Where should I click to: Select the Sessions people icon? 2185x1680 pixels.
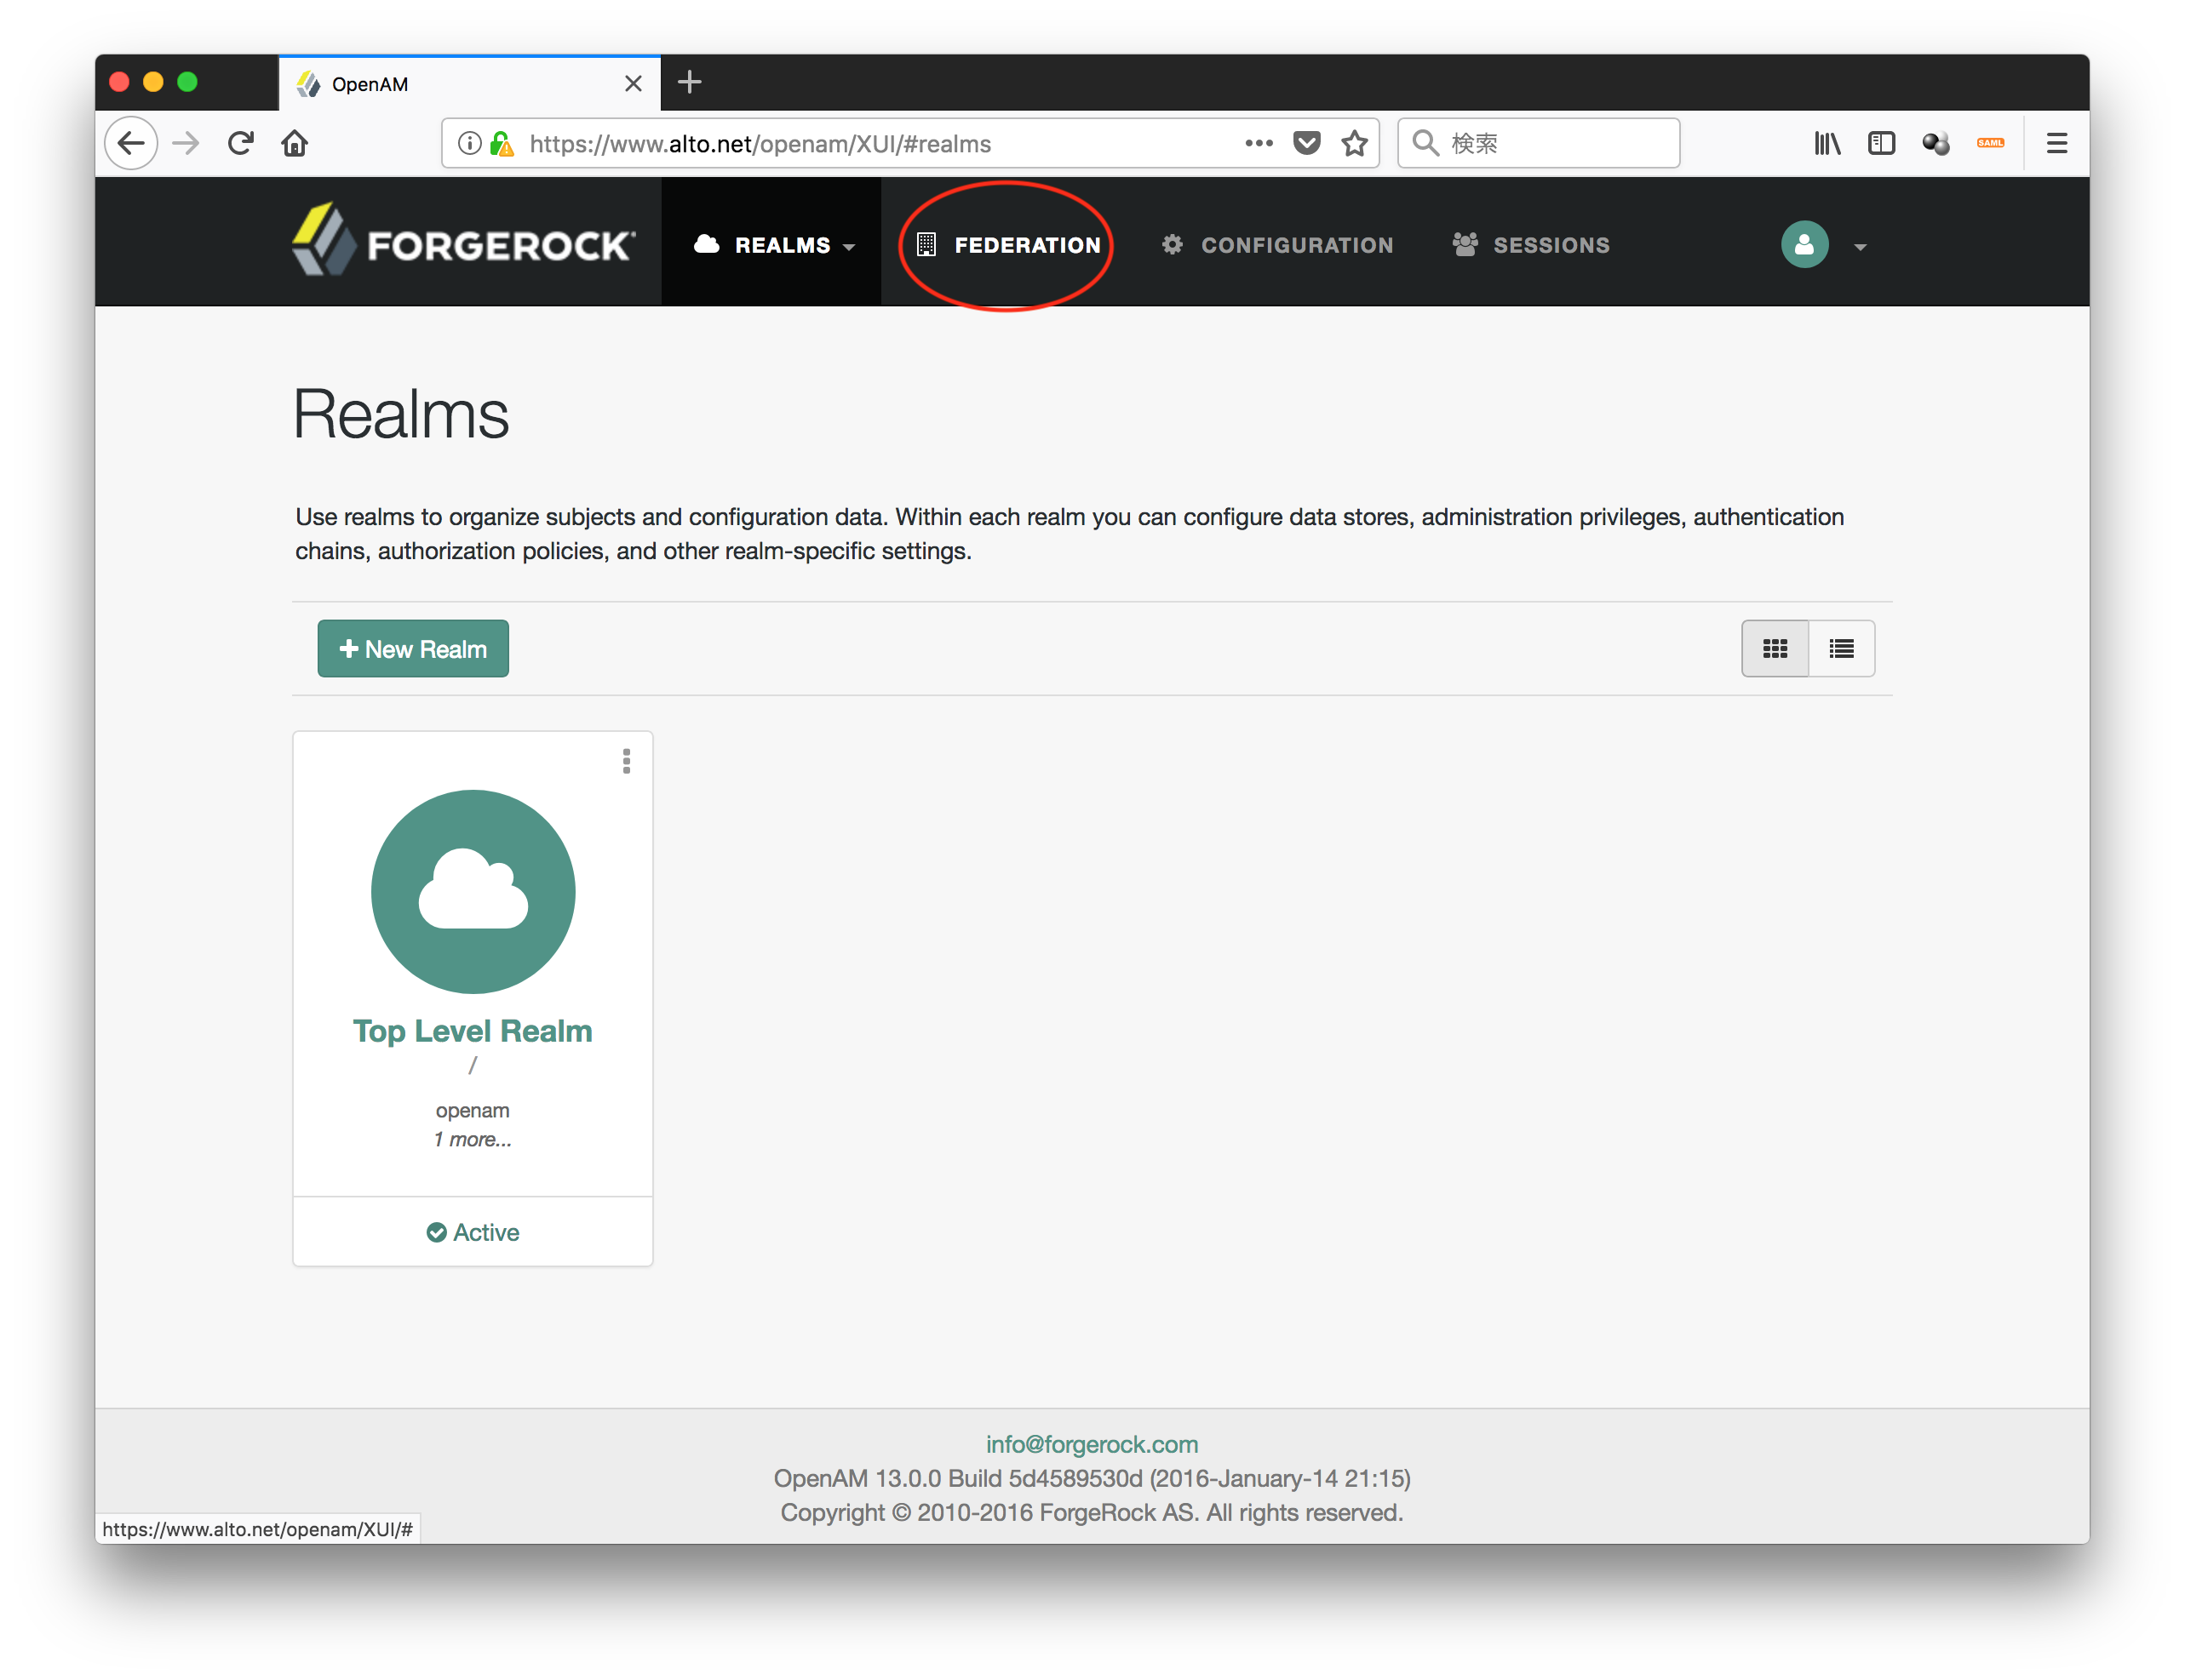tap(1465, 245)
